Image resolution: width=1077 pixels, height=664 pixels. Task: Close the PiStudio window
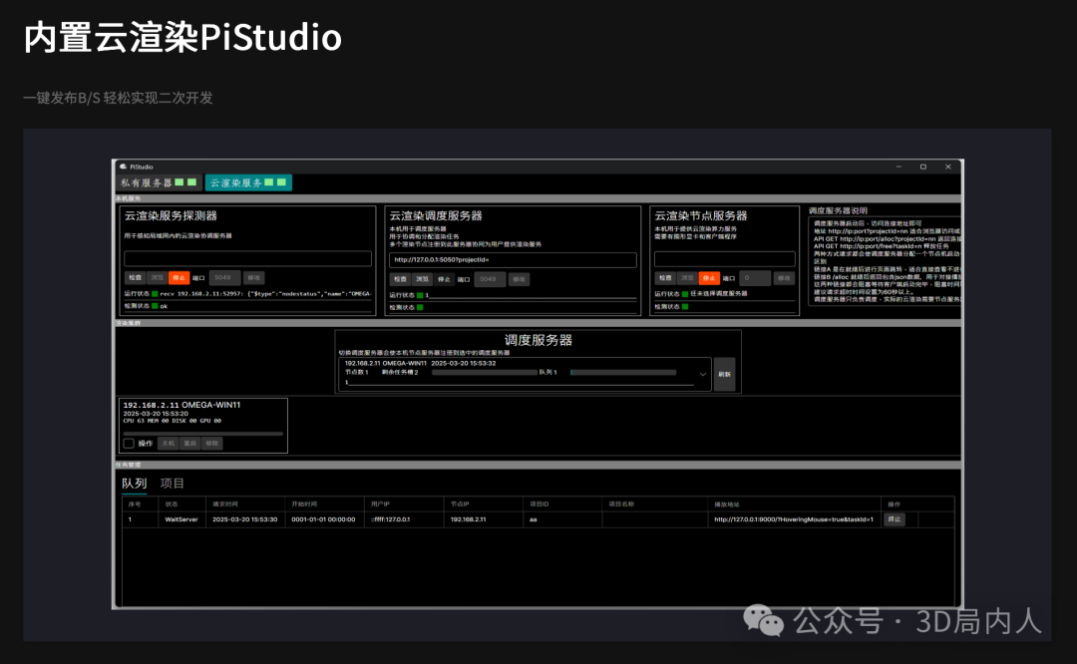[x=948, y=166]
